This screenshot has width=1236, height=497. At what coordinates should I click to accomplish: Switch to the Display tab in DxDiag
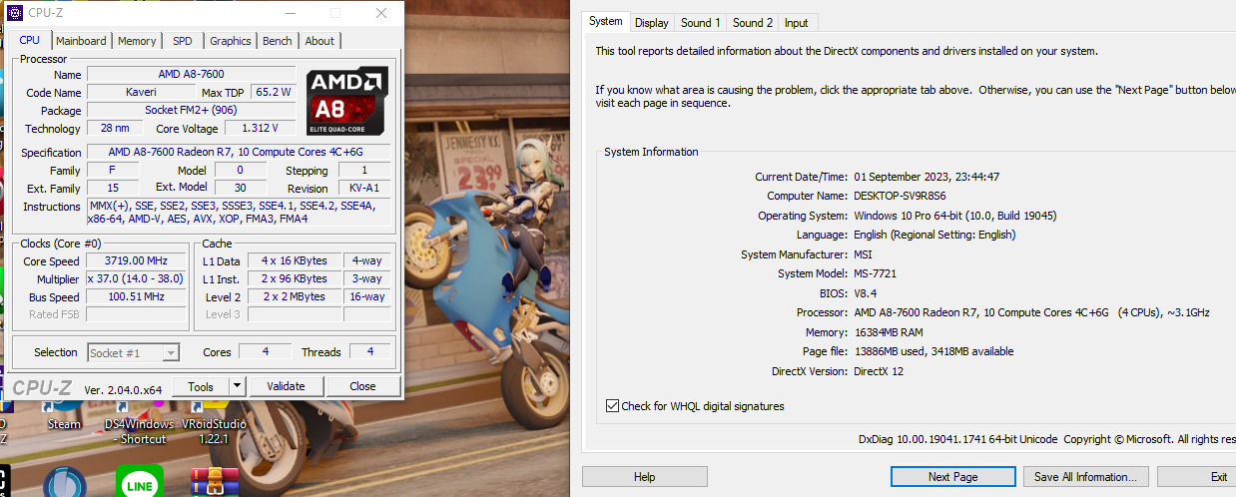coord(652,23)
